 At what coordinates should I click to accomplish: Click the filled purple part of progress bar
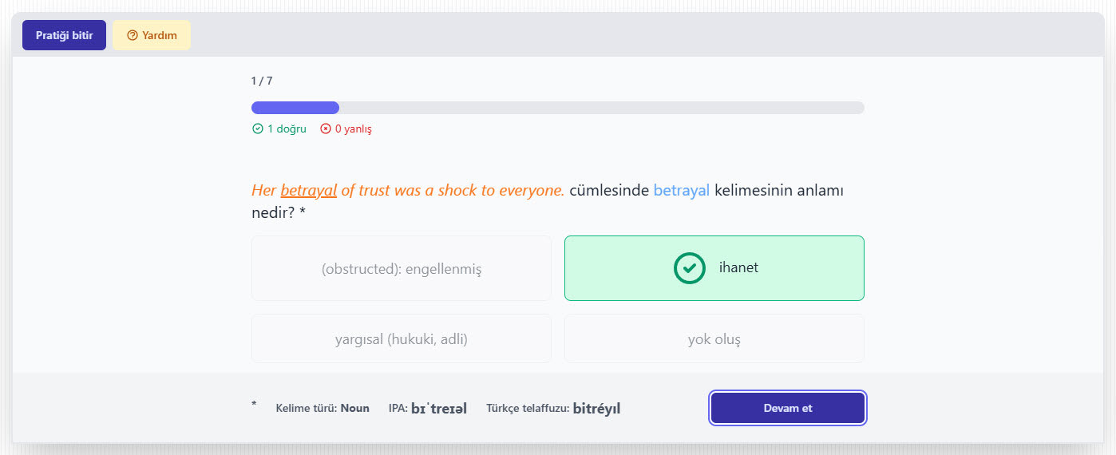(295, 108)
